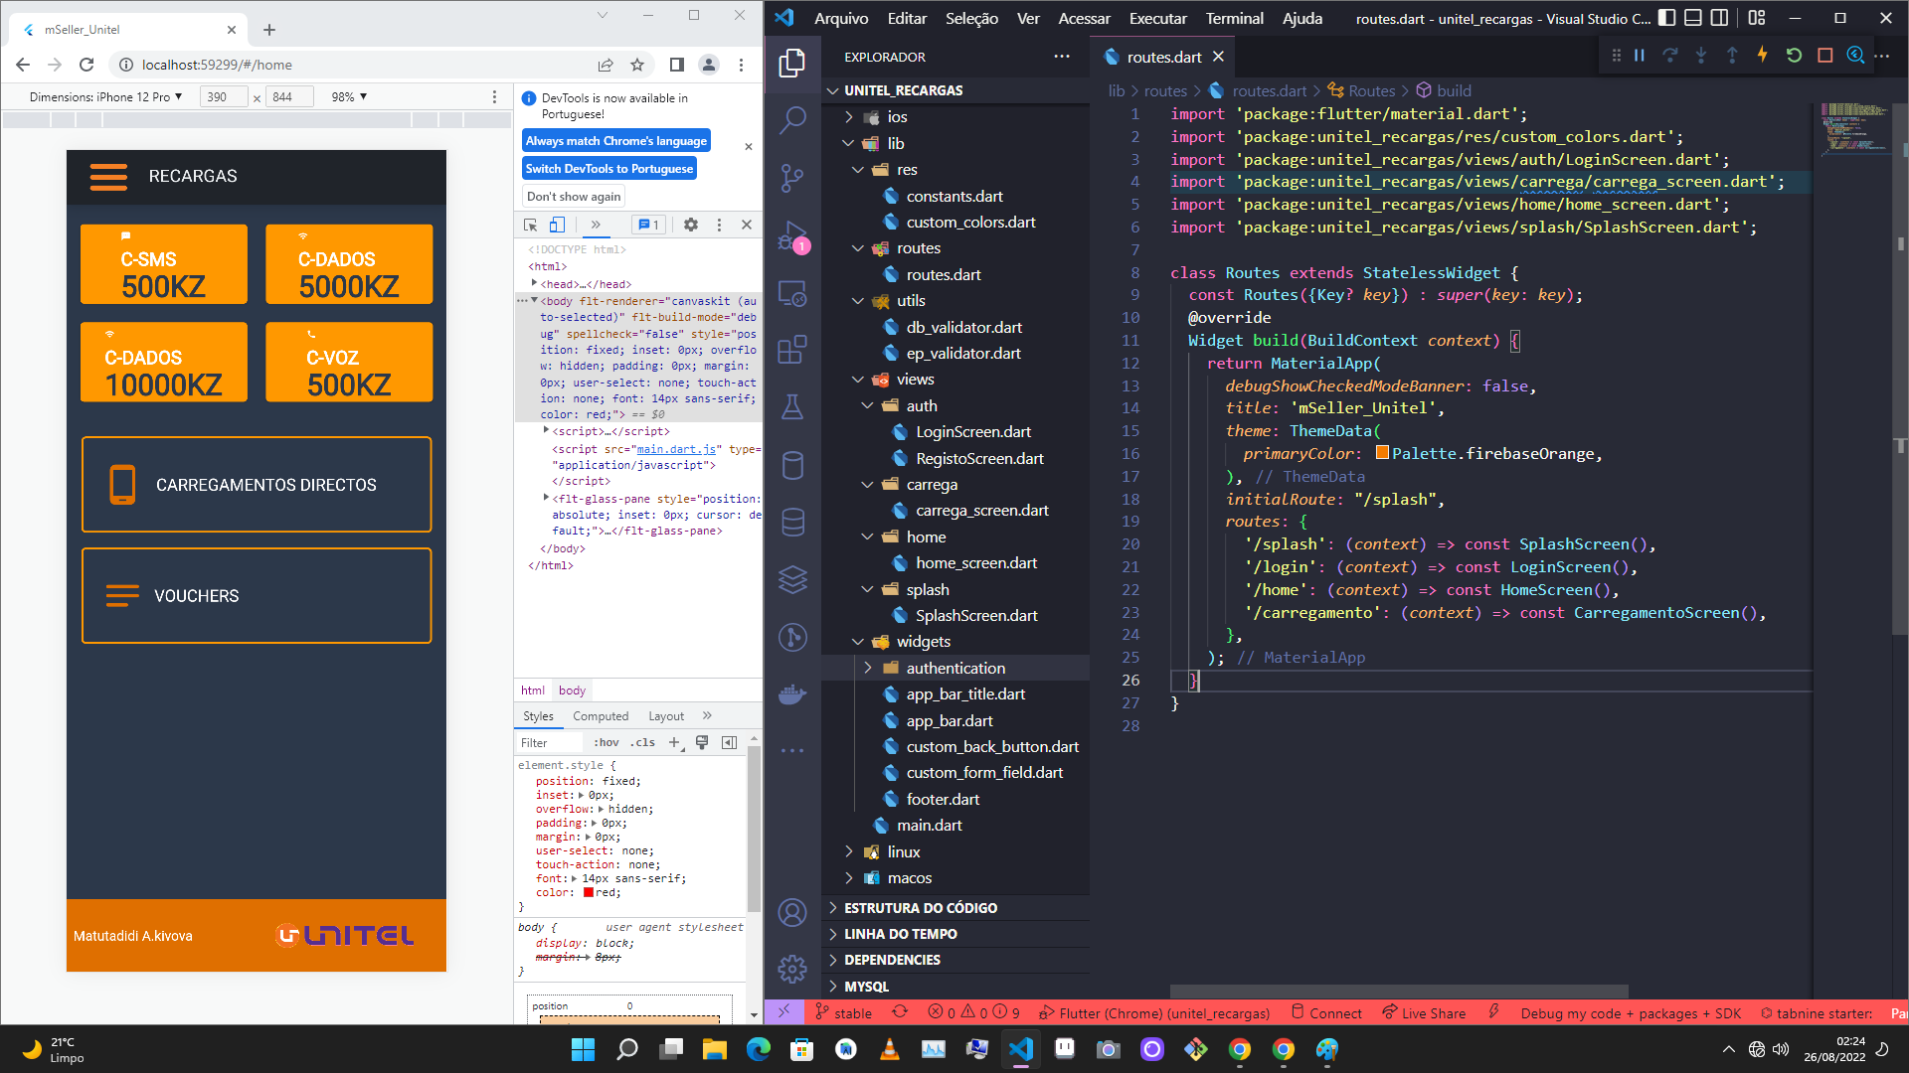Switch to the Computed tab in DevTools
Screen dimensions: 1909x1073
(x=601, y=715)
